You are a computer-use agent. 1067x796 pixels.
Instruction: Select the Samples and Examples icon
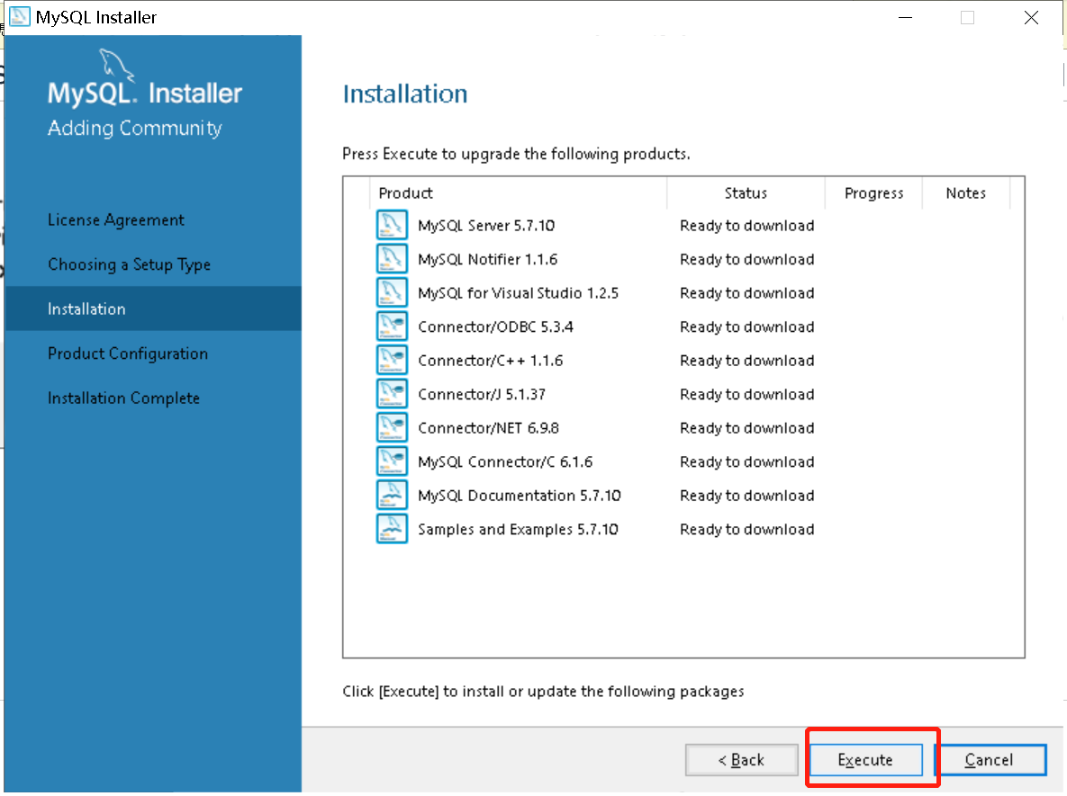pyautogui.click(x=392, y=529)
